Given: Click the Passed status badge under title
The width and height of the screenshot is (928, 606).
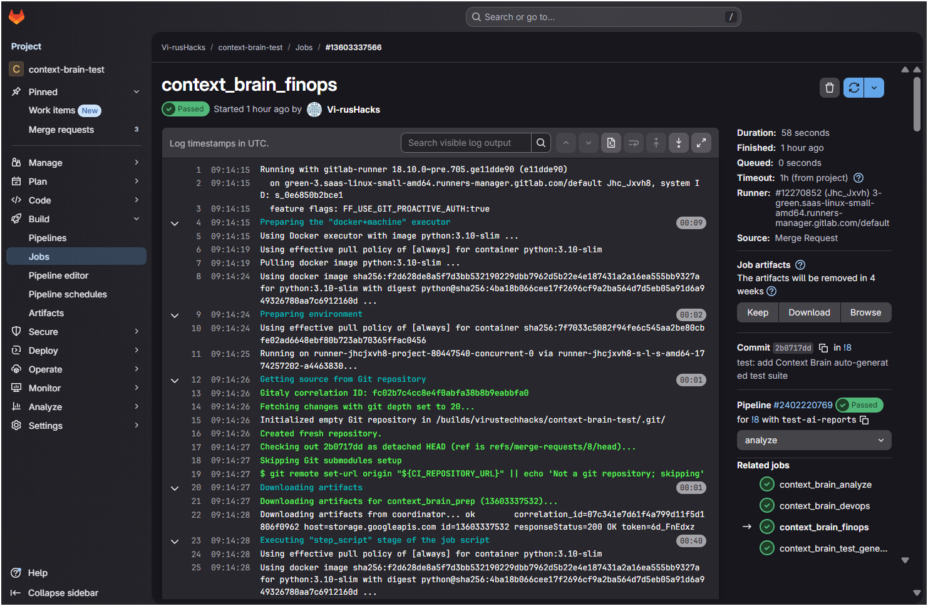Looking at the screenshot, I should point(185,109).
